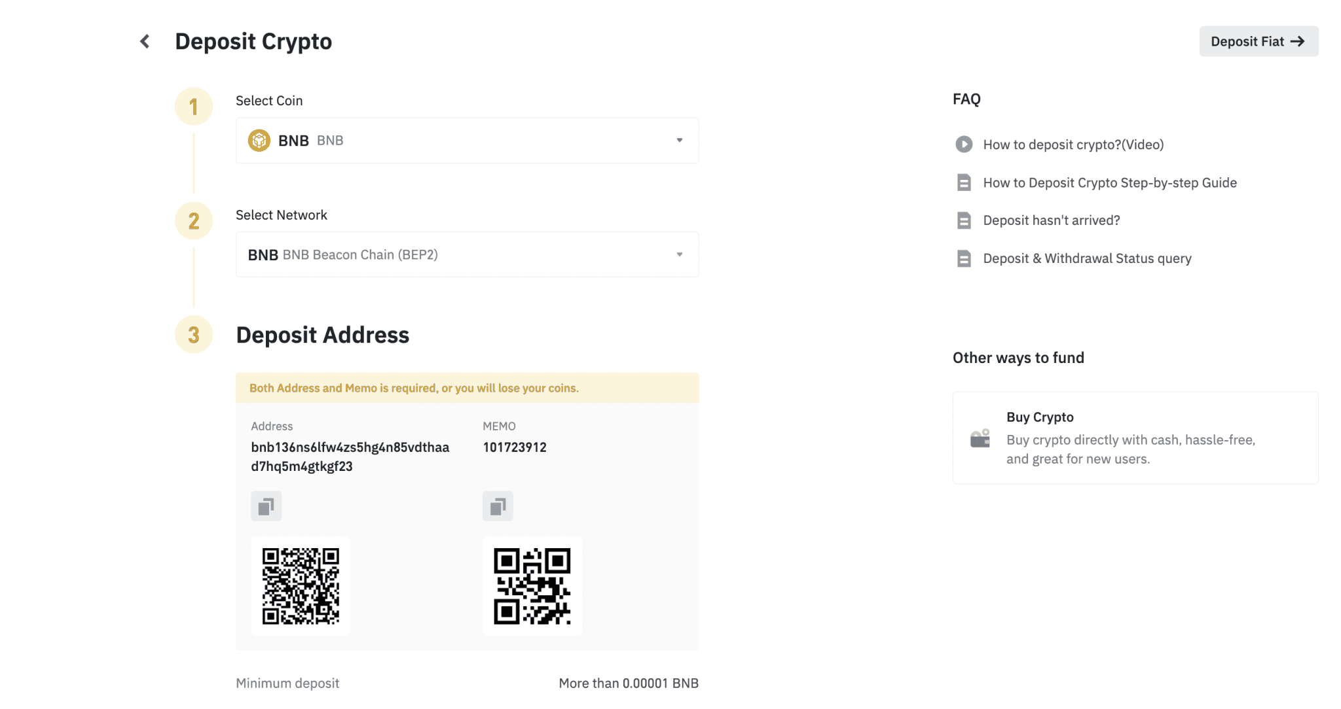Click the copy icon under the MEMO
Image resolution: width=1341 pixels, height=709 pixels.
click(x=498, y=506)
